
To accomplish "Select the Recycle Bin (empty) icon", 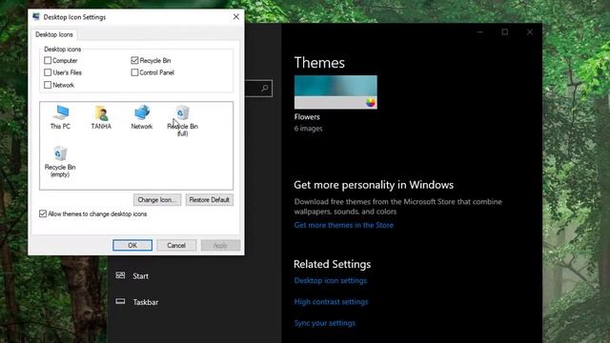I will tap(60, 161).
